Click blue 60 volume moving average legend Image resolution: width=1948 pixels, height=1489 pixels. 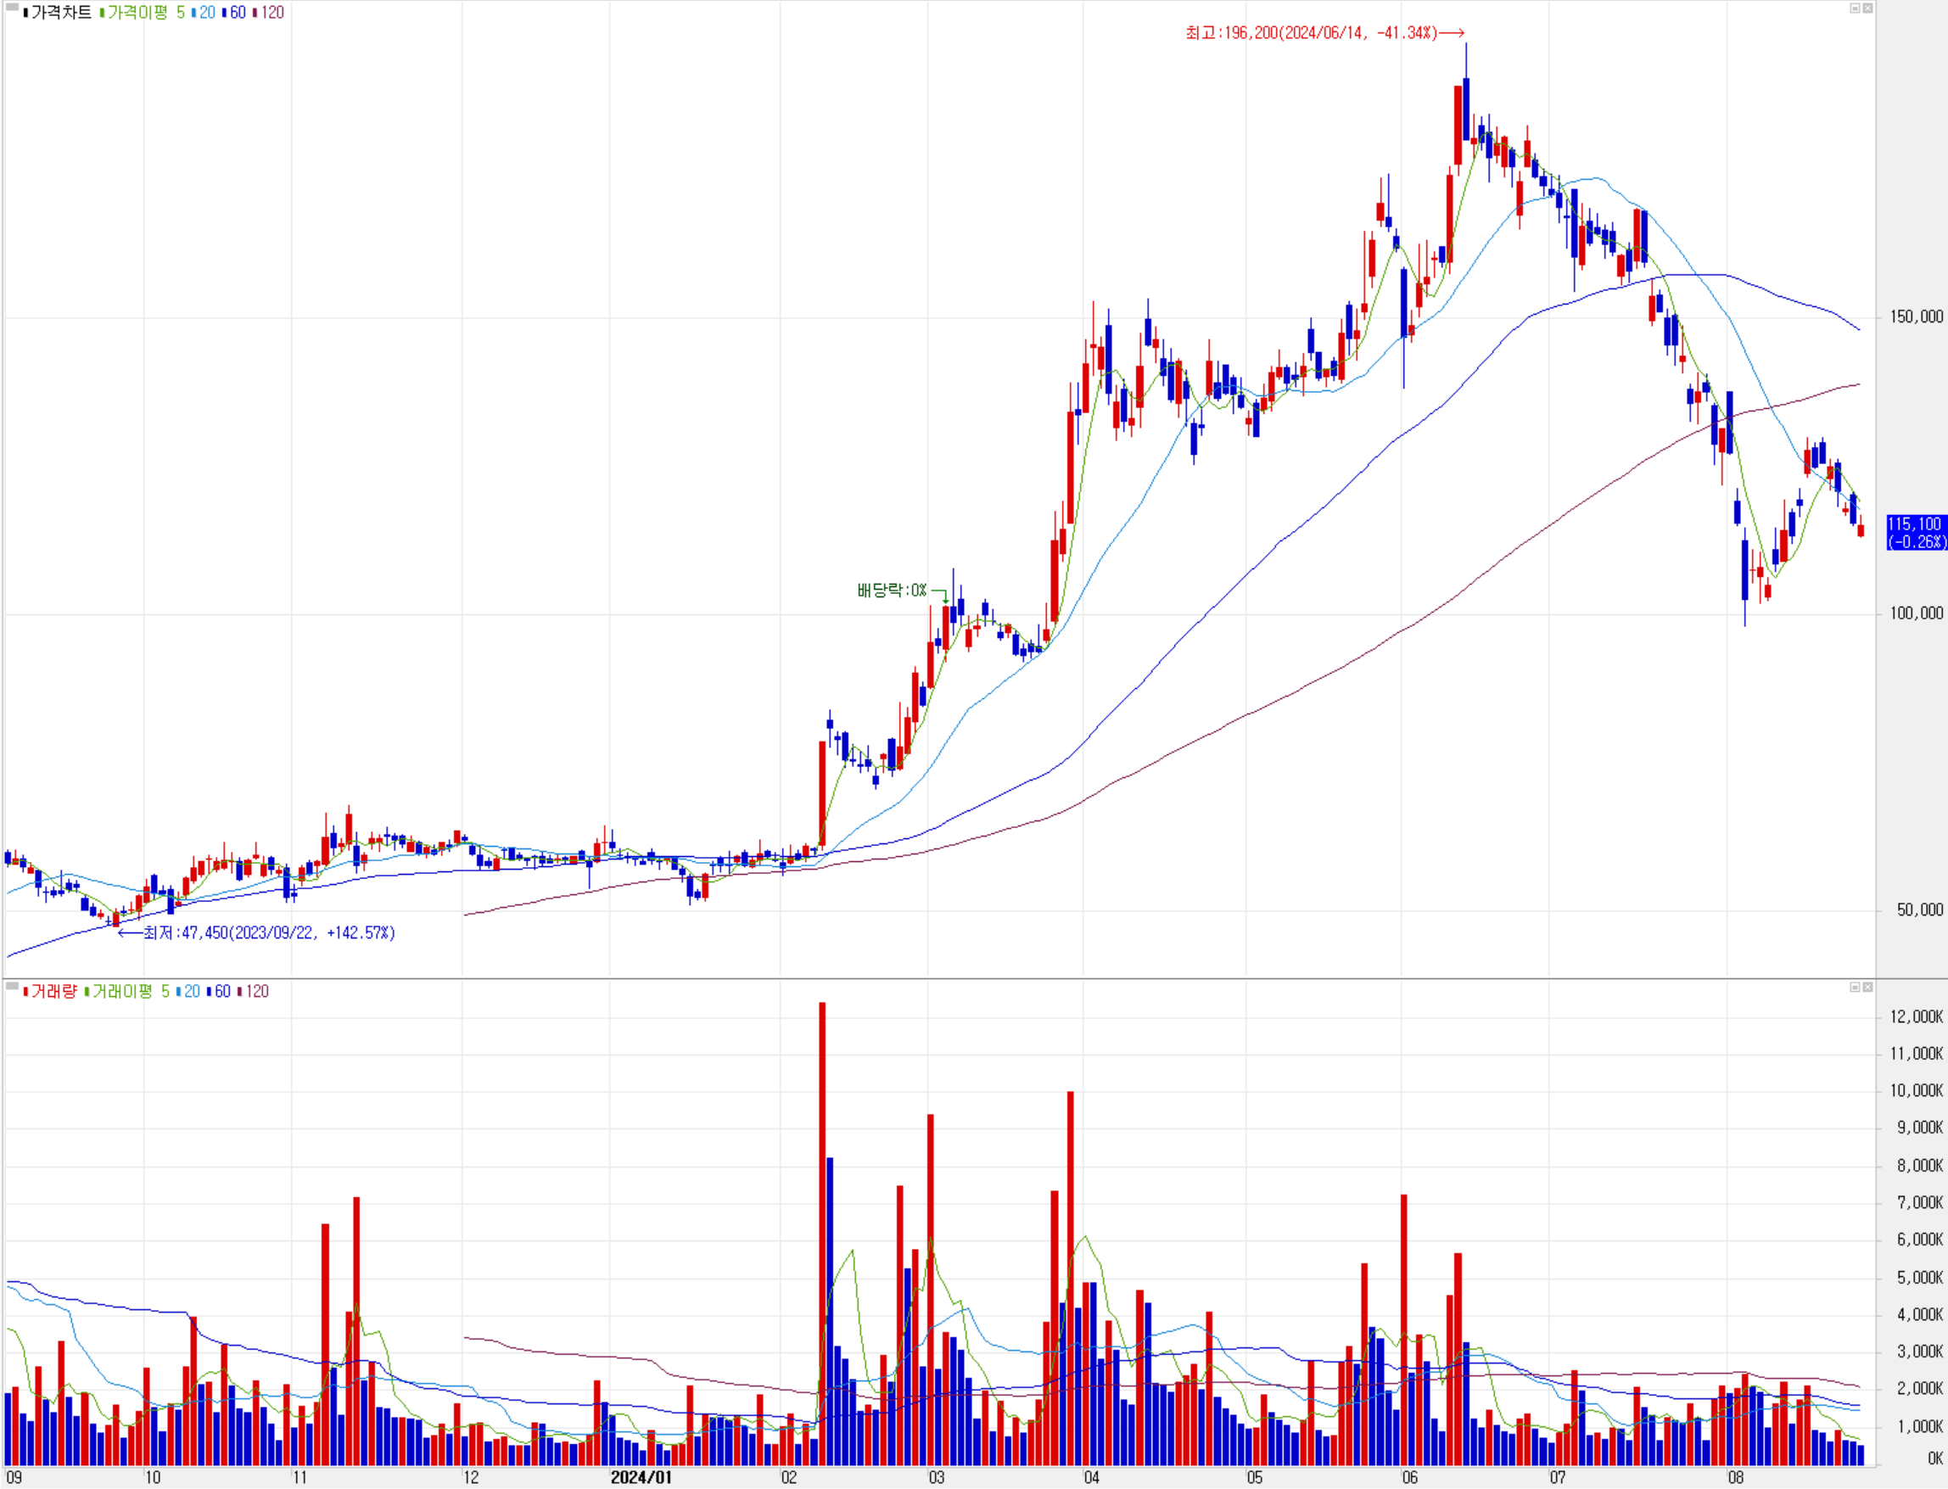pyautogui.click(x=221, y=992)
